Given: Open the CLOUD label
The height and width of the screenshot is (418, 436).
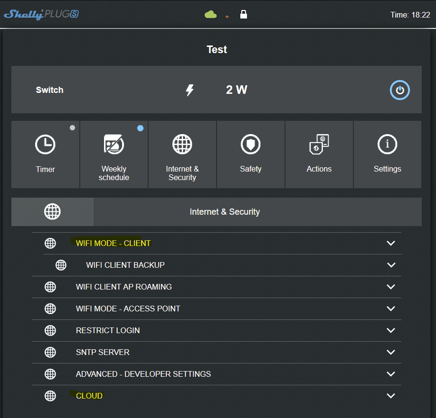Looking at the screenshot, I should click(89, 396).
